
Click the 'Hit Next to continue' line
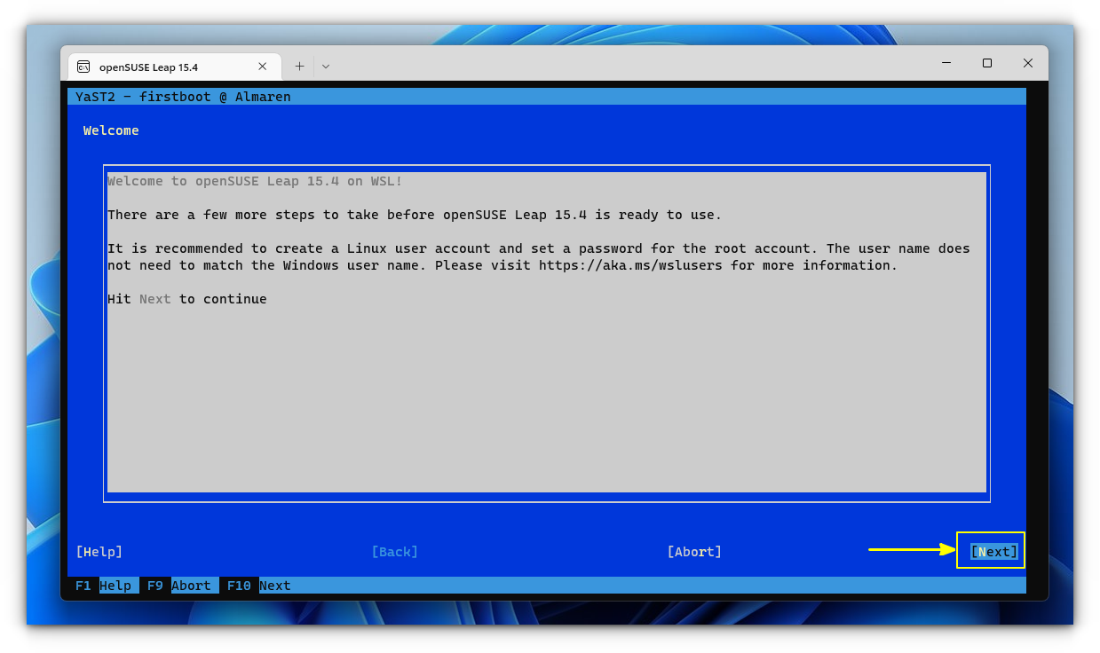click(187, 299)
